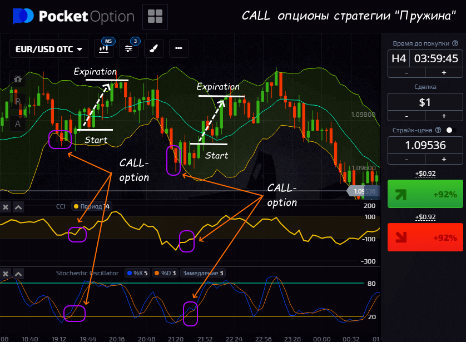Expand the EUR/USD OTC asset dropdown

tap(49, 49)
